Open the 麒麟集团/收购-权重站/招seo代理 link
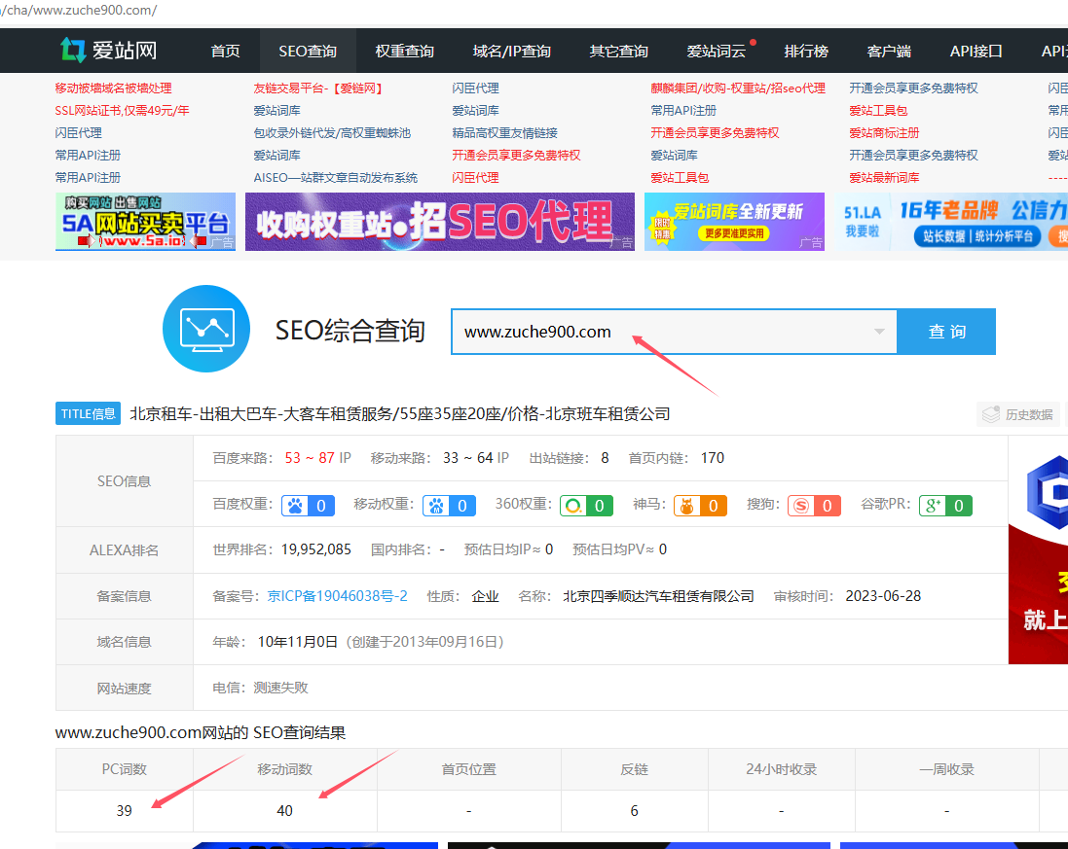Viewport: 1068px width, 849px height. pos(738,88)
